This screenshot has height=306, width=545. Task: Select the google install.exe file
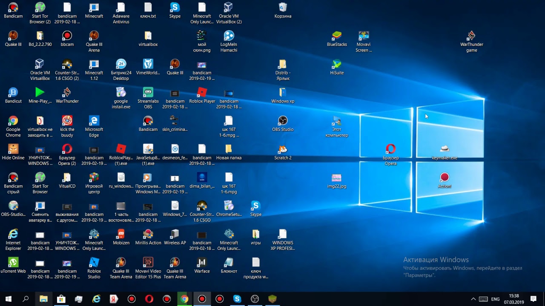click(121, 98)
